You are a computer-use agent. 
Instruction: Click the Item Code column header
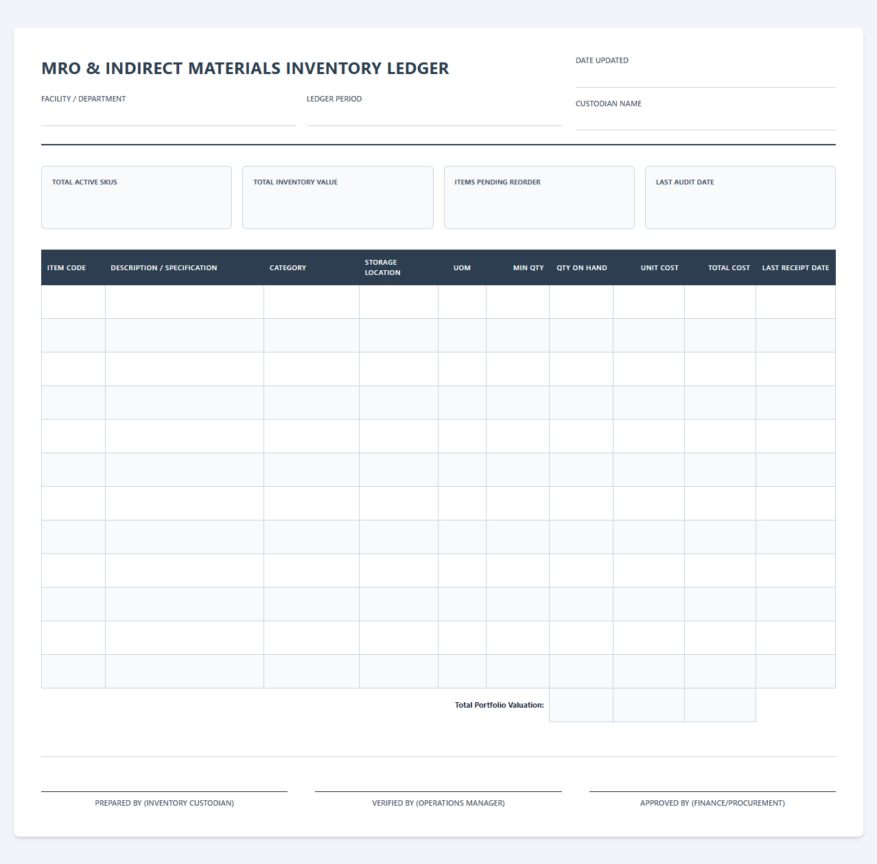pyautogui.click(x=73, y=267)
